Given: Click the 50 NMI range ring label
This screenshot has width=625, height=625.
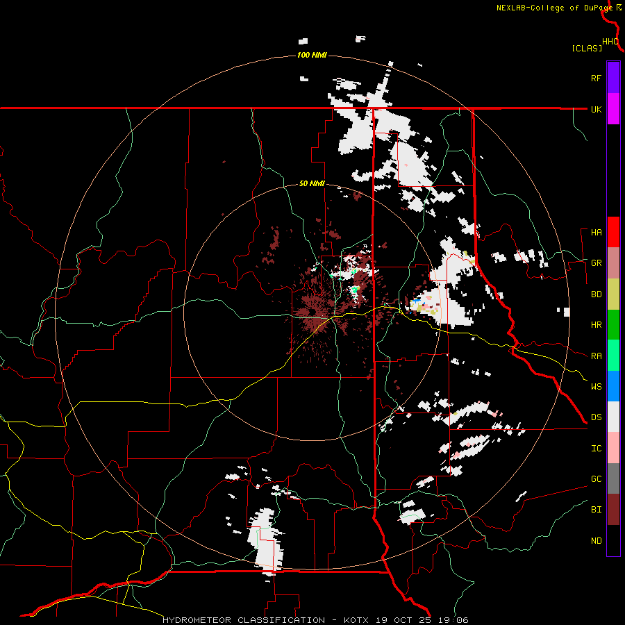Looking at the screenshot, I should point(312,184).
